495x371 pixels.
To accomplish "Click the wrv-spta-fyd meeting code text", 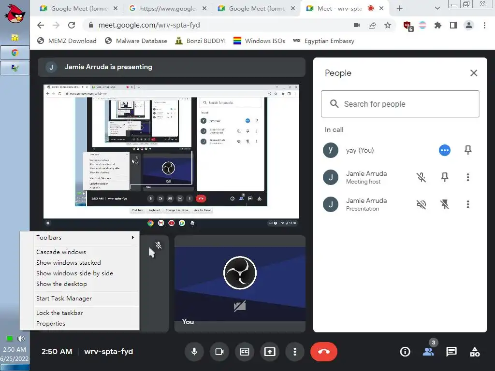I will [109, 352].
